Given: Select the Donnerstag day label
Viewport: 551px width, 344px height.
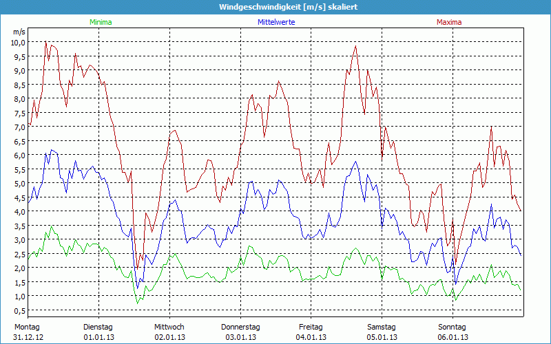Looking at the screenshot, I should [x=240, y=327].
